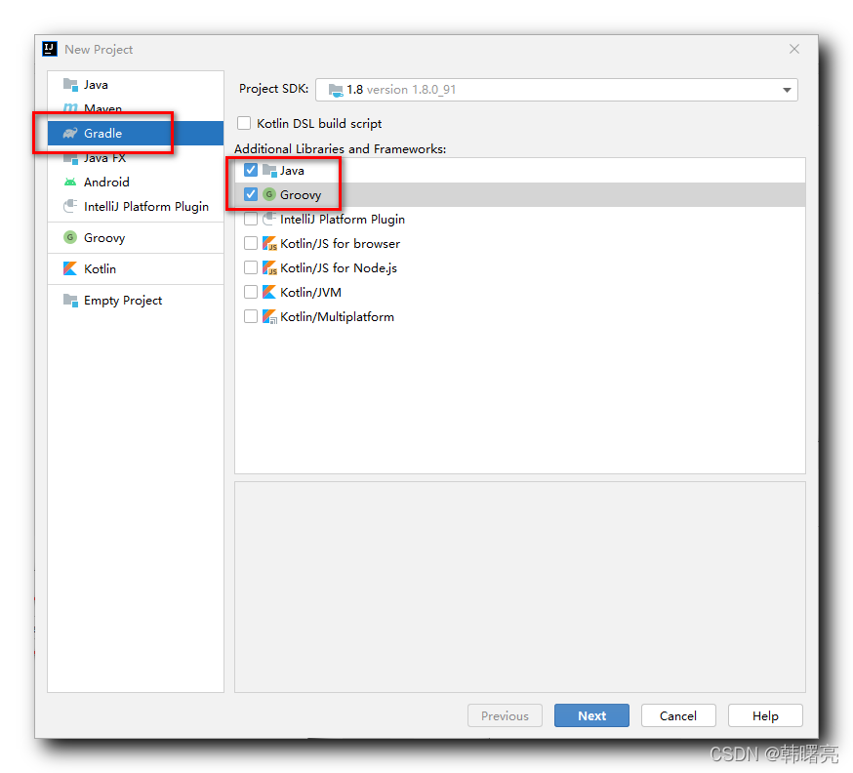This screenshot has width=853, height=773.
Task: Click the Cancel button
Action: click(678, 715)
